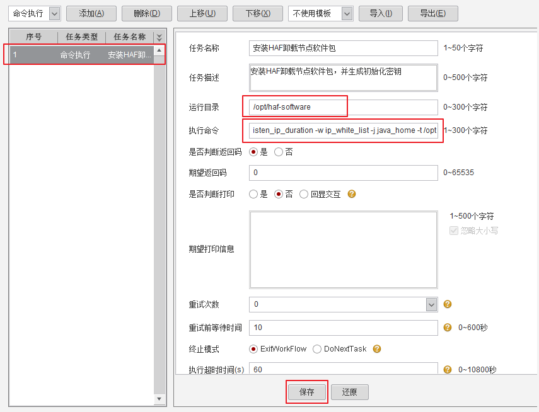
Task: Click the 任务名称 column header
Action: [130, 37]
